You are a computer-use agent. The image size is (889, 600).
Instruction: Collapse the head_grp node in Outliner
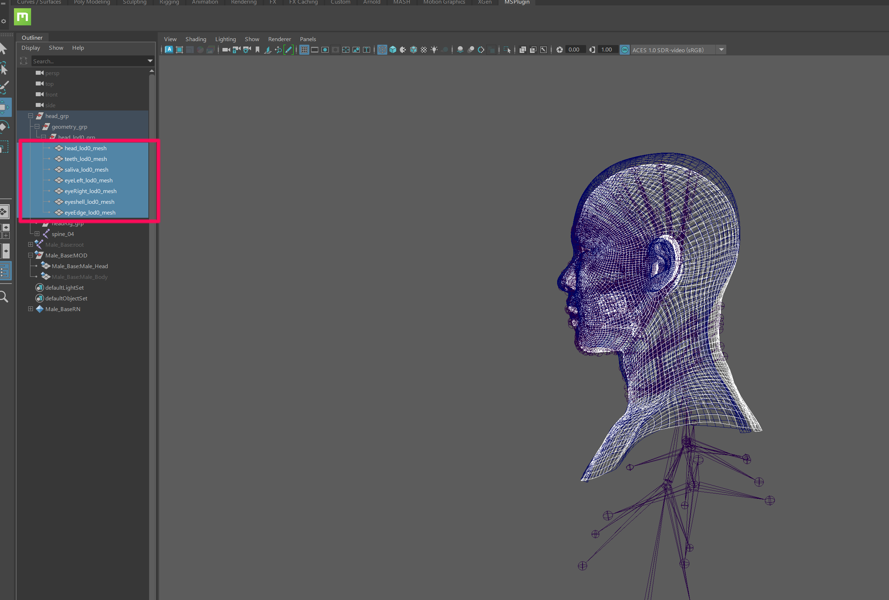click(x=31, y=116)
